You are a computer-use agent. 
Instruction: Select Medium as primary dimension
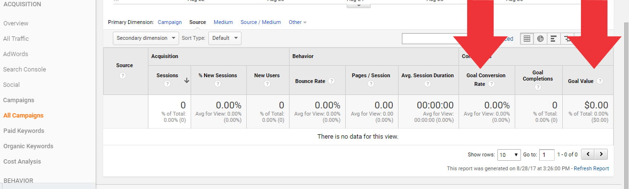point(223,22)
